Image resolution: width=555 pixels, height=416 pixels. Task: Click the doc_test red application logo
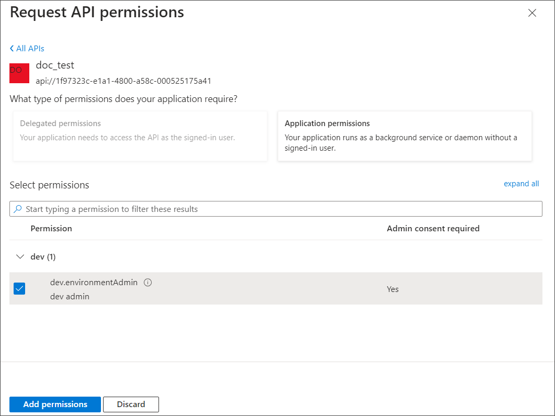pos(19,73)
